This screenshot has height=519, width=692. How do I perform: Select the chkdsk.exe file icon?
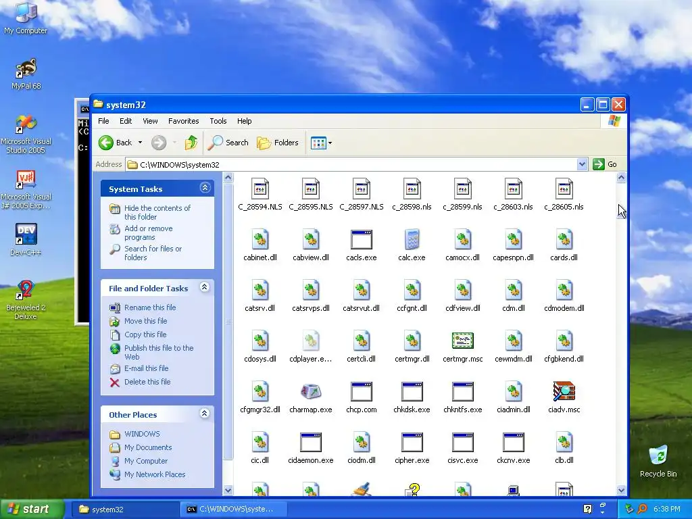click(x=412, y=392)
